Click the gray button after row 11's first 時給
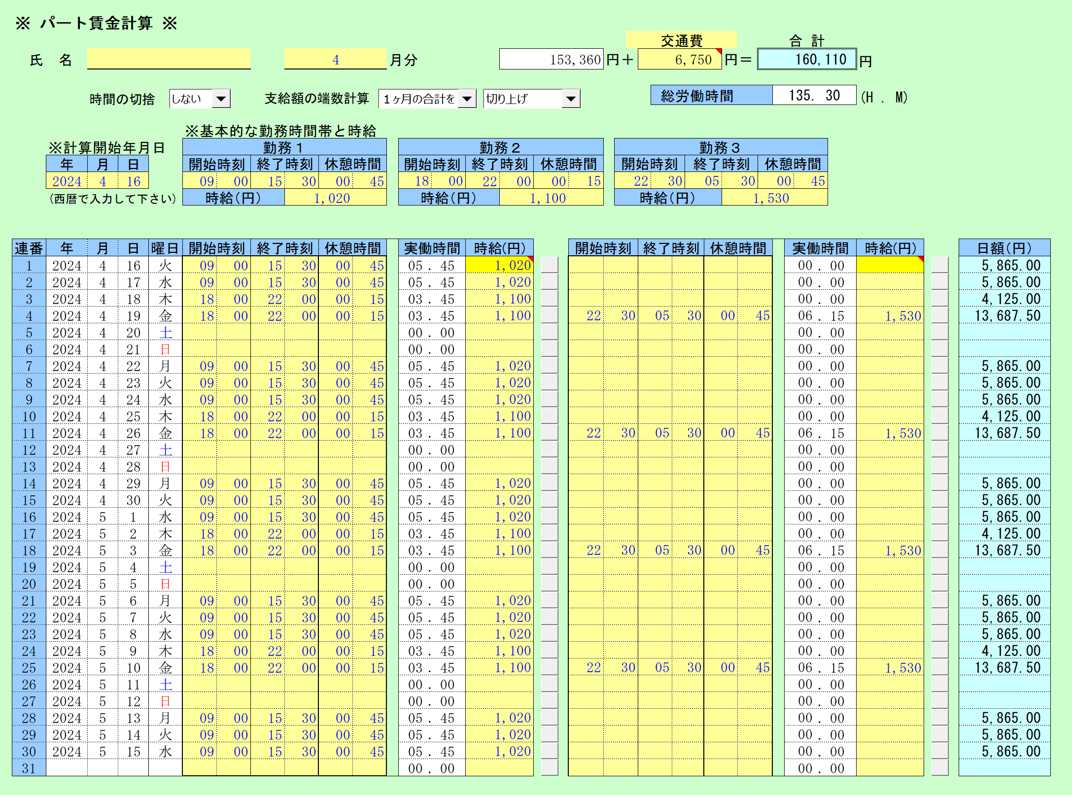The width and height of the screenshot is (1072, 795). 550,433
